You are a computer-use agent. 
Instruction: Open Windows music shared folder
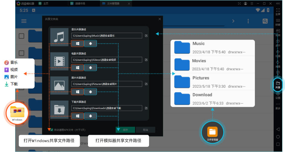[x=78, y=44]
